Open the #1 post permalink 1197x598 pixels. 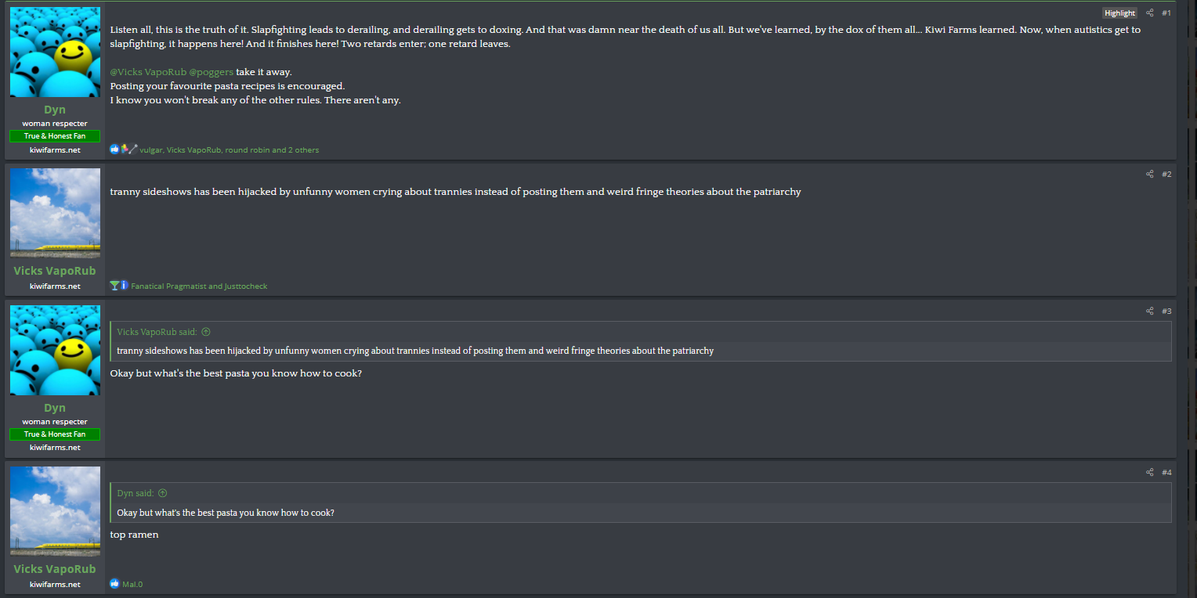coord(1166,13)
